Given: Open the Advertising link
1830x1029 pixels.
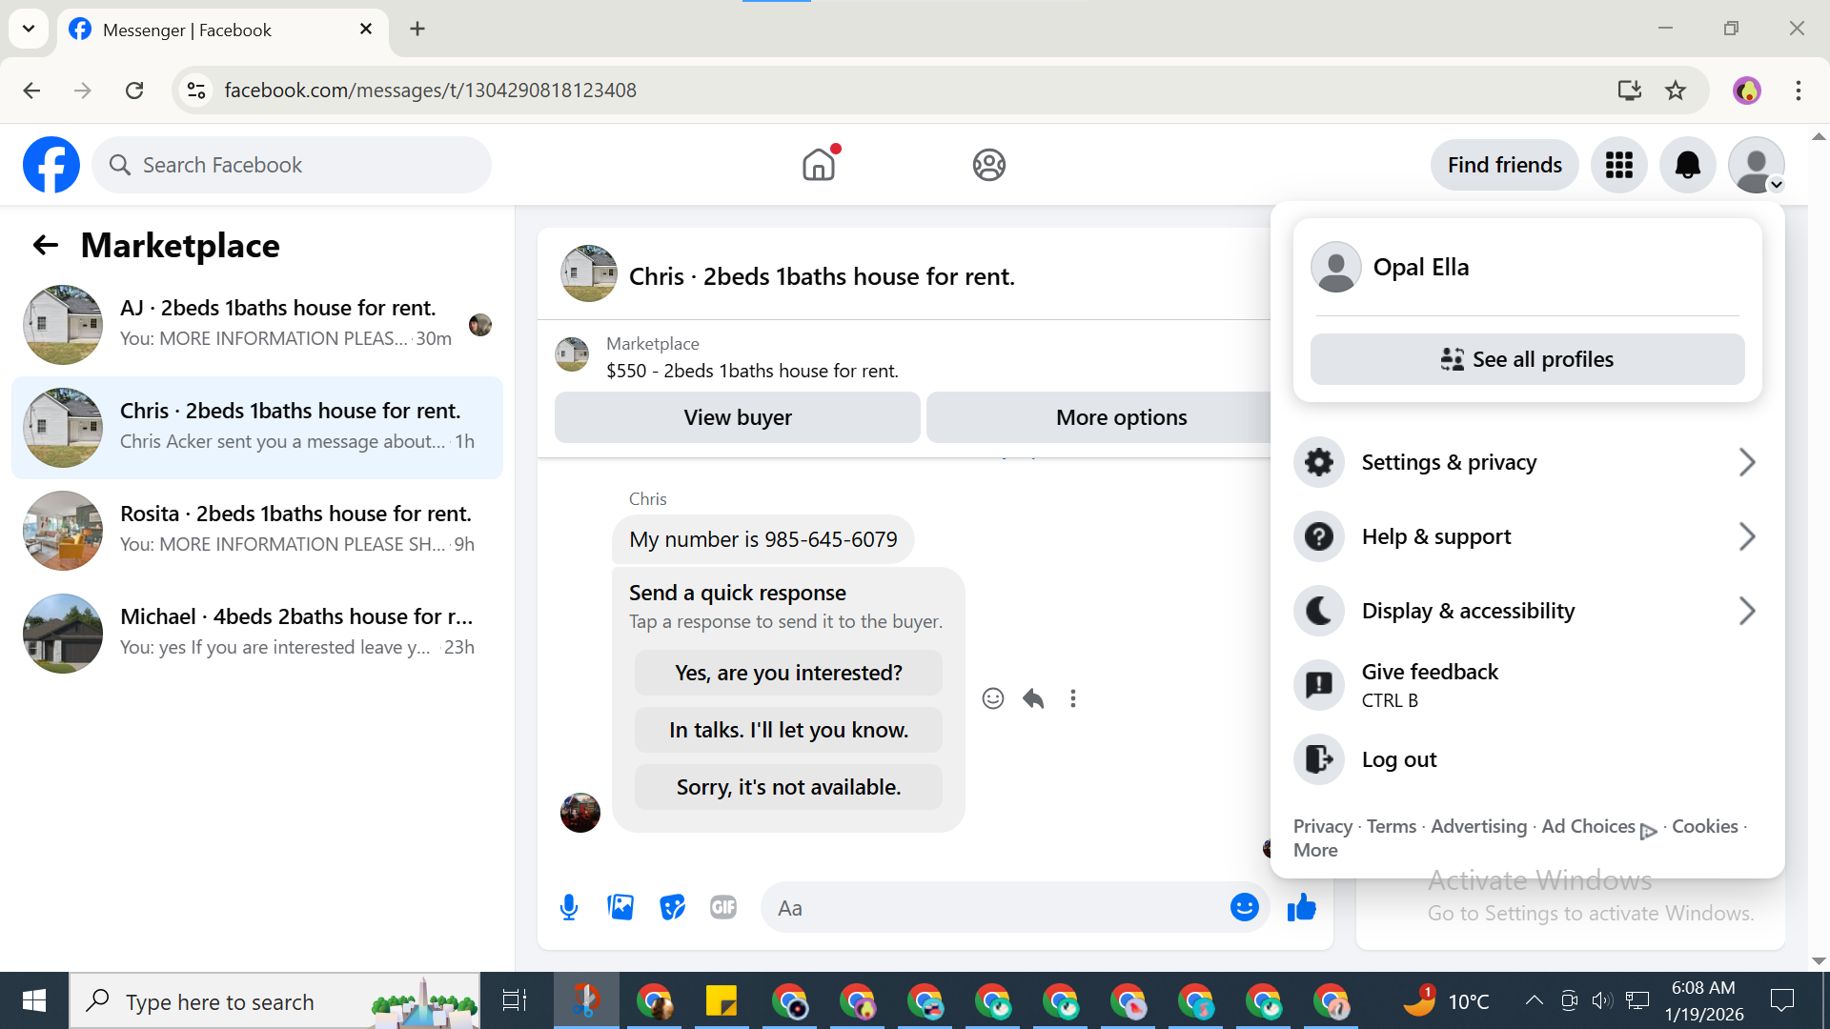Looking at the screenshot, I should pyautogui.click(x=1478, y=826).
